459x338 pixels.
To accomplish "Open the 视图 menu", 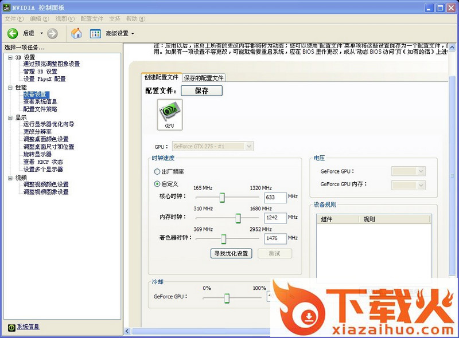I will pyautogui.click(x=65, y=19).
